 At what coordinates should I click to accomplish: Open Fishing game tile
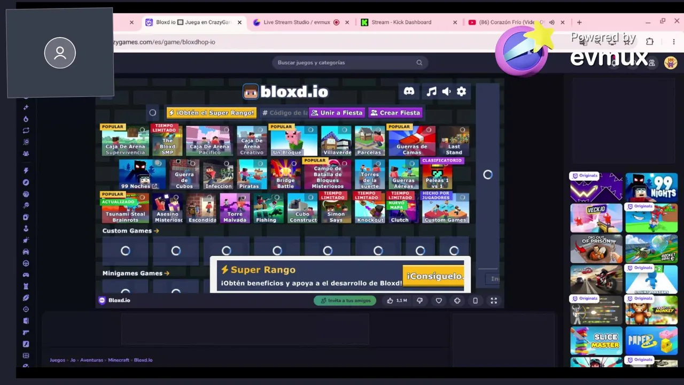(269, 208)
